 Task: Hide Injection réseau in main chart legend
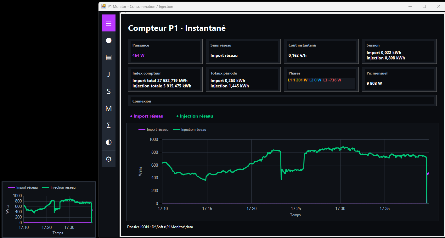click(189, 130)
